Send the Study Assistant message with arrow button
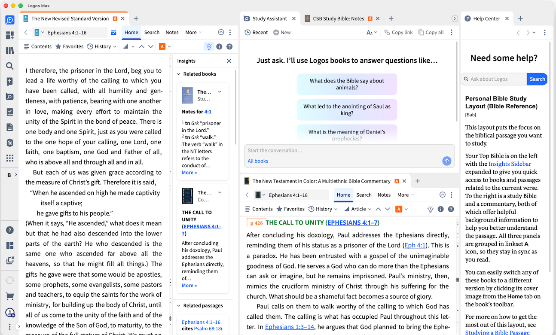The height and width of the screenshot is (335, 556). (447, 161)
